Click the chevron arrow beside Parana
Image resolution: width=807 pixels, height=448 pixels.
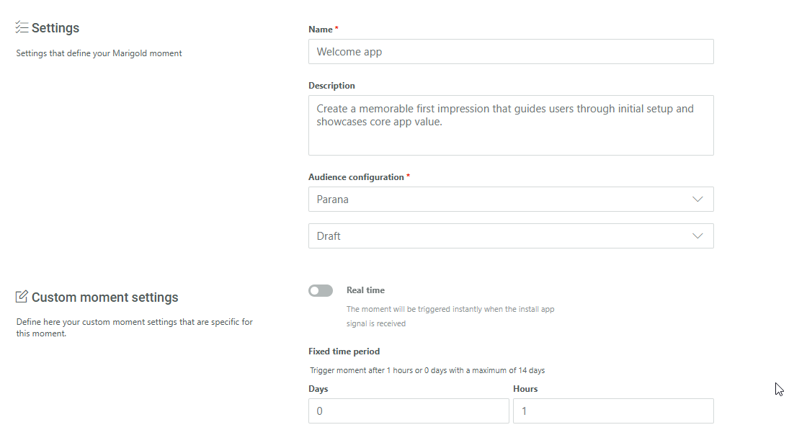pos(697,200)
